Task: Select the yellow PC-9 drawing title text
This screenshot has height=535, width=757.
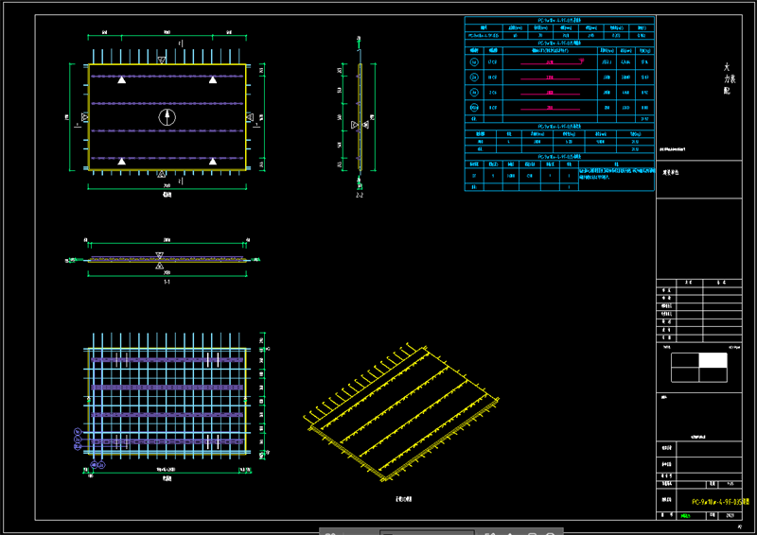Action: [720, 502]
